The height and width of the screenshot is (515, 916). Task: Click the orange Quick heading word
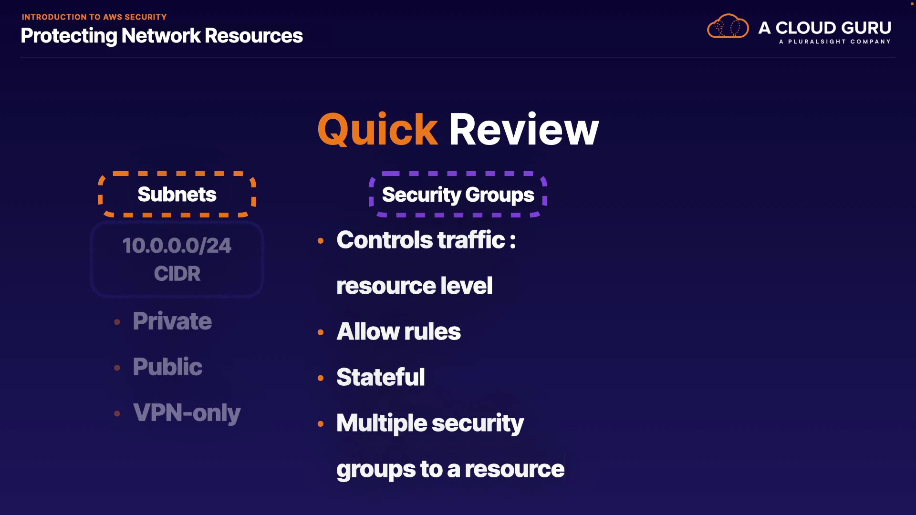[377, 130]
